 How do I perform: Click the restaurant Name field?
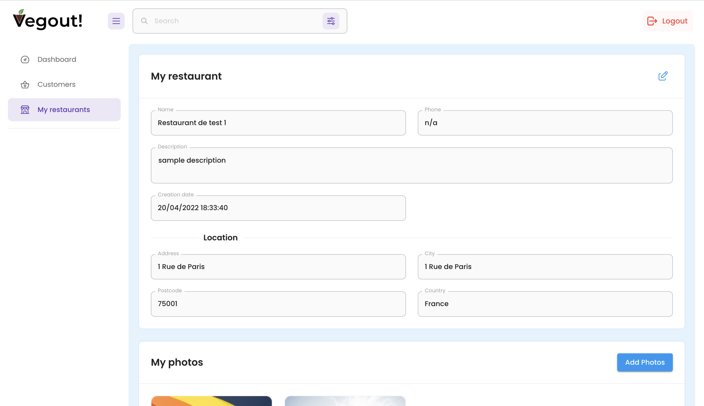point(278,123)
